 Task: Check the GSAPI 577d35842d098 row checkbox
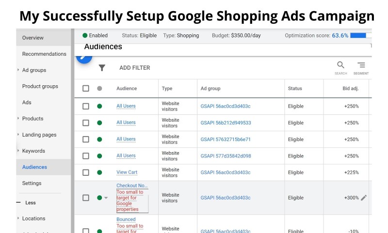click(x=86, y=156)
